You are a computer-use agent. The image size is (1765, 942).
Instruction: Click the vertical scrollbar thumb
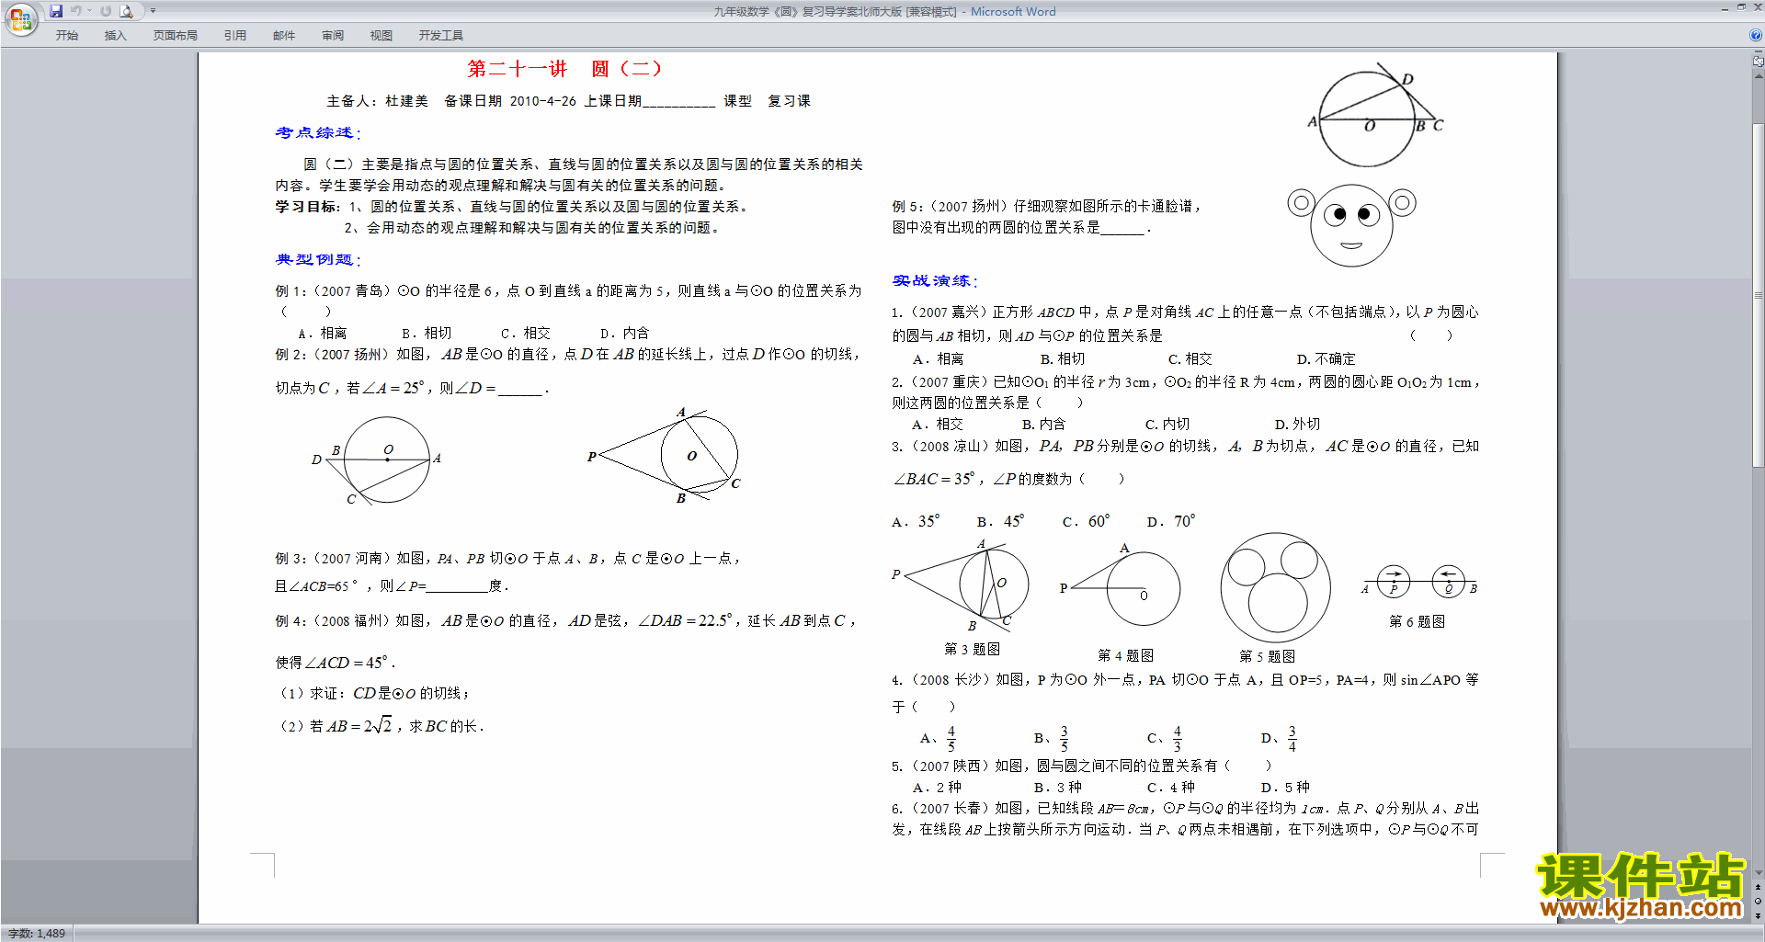click(1759, 296)
